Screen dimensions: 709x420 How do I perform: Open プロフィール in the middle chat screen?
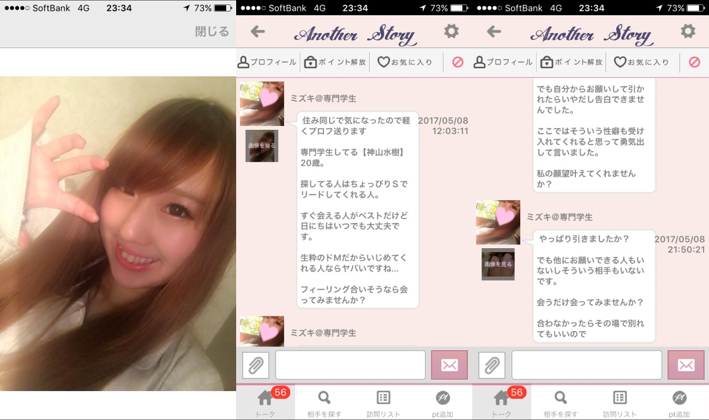267,62
